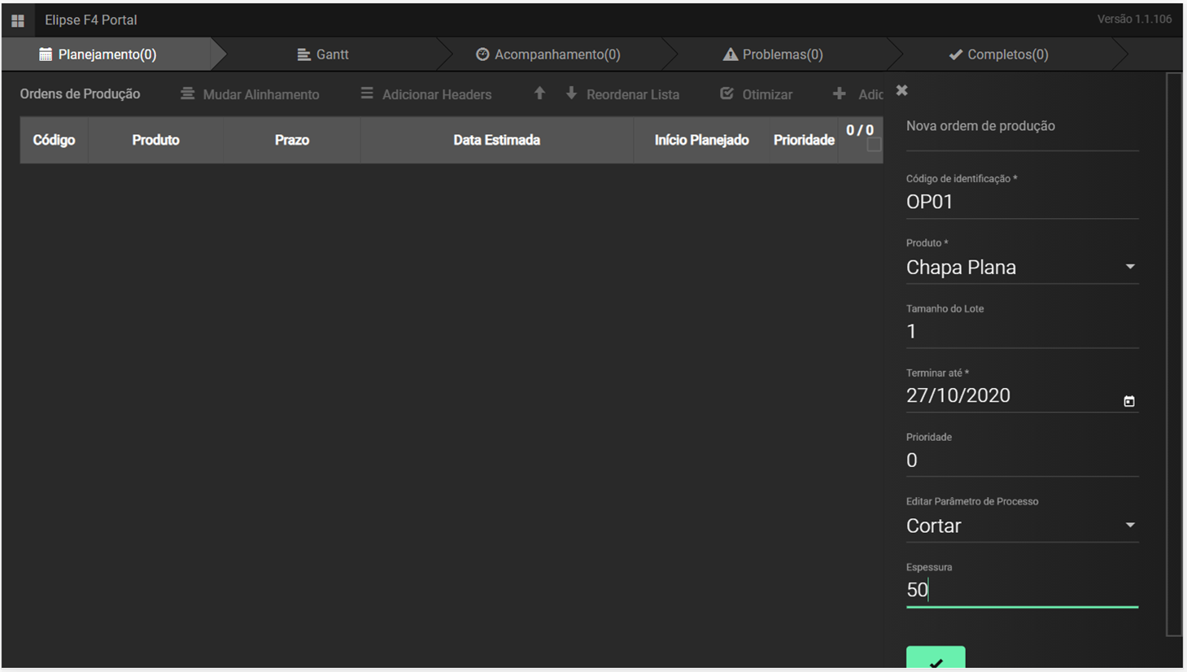Click Reordenar Lista label
The height and width of the screenshot is (672, 1187).
tap(633, 94)
